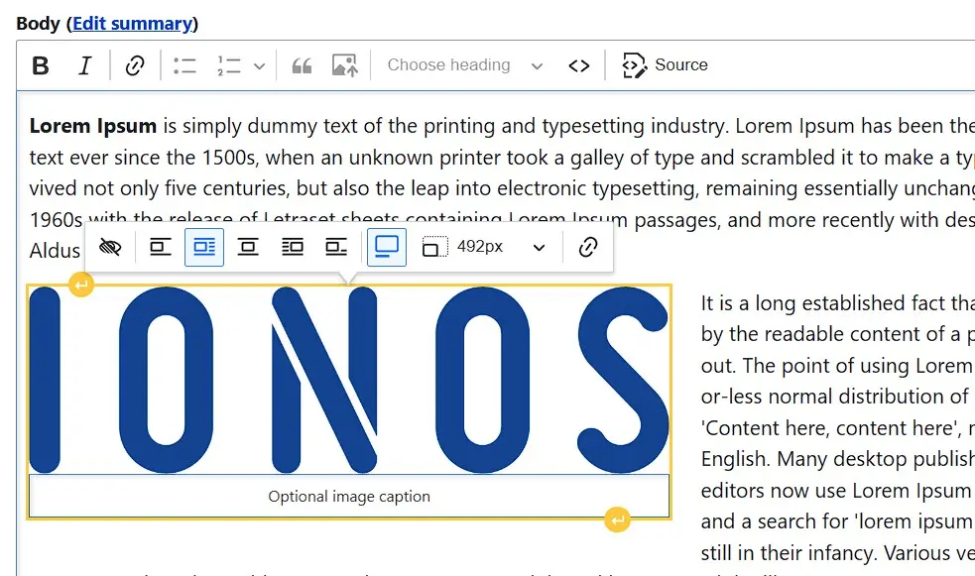This screenshot has height=576, width=975.
Task: Insert a block quote
Action: tap(304, 64)
